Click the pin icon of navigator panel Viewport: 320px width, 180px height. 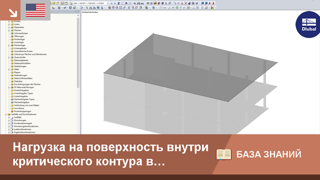coord(76,12)
